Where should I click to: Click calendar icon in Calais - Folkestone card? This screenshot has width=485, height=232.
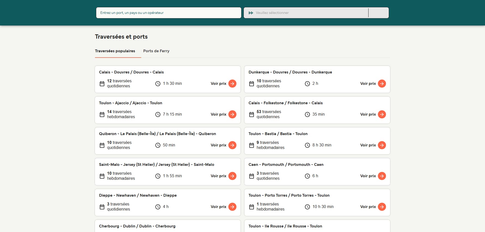tap(252, 114)
